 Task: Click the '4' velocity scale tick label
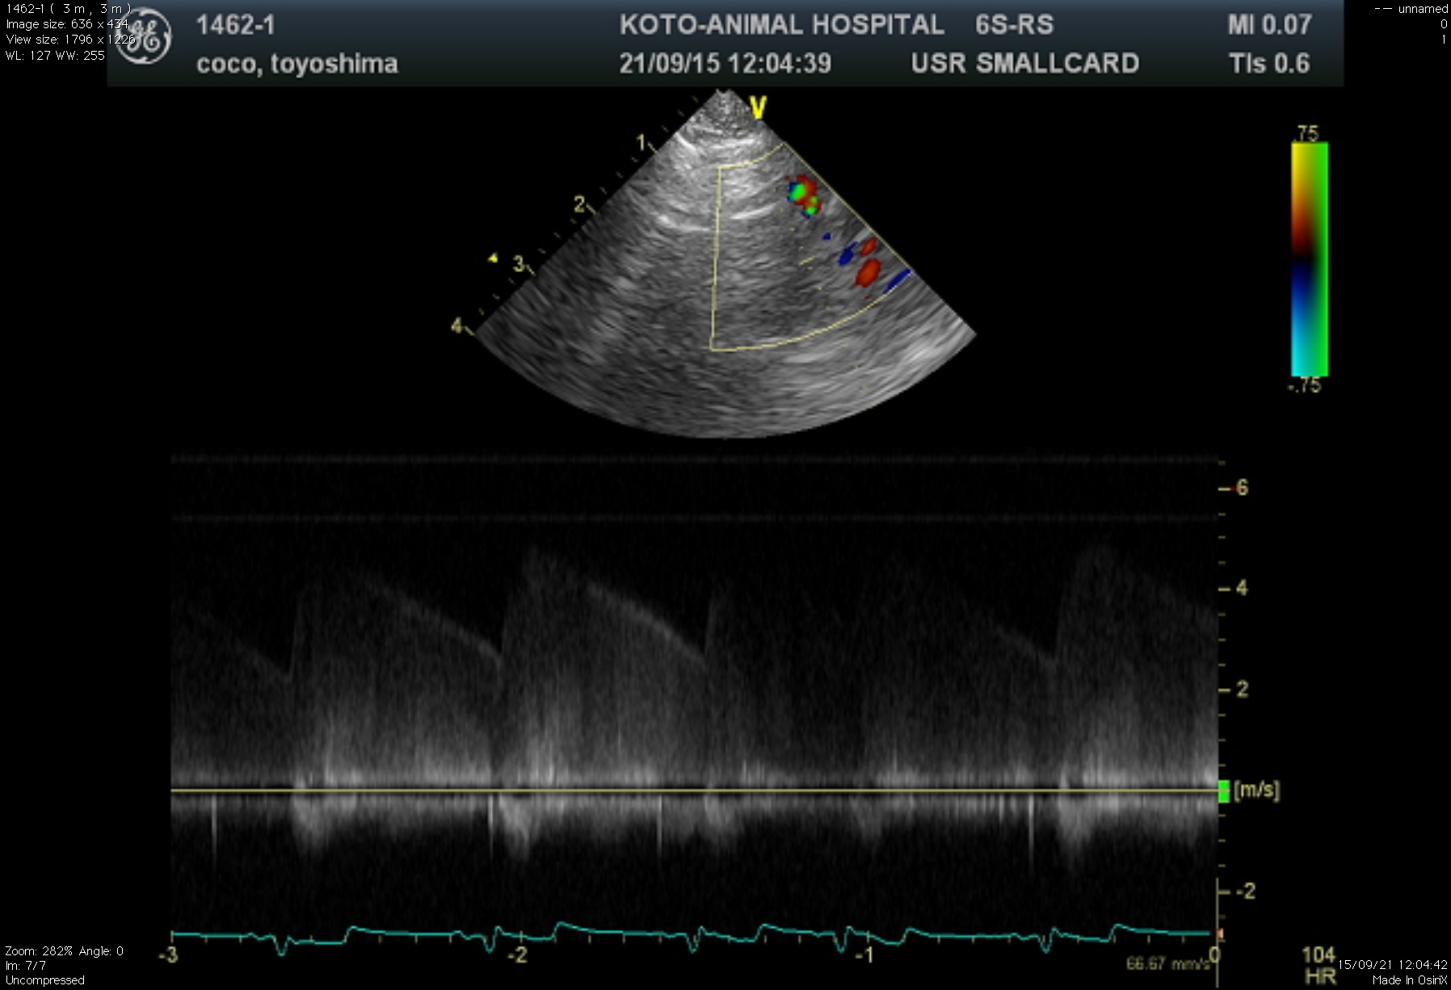(1242, 588)
